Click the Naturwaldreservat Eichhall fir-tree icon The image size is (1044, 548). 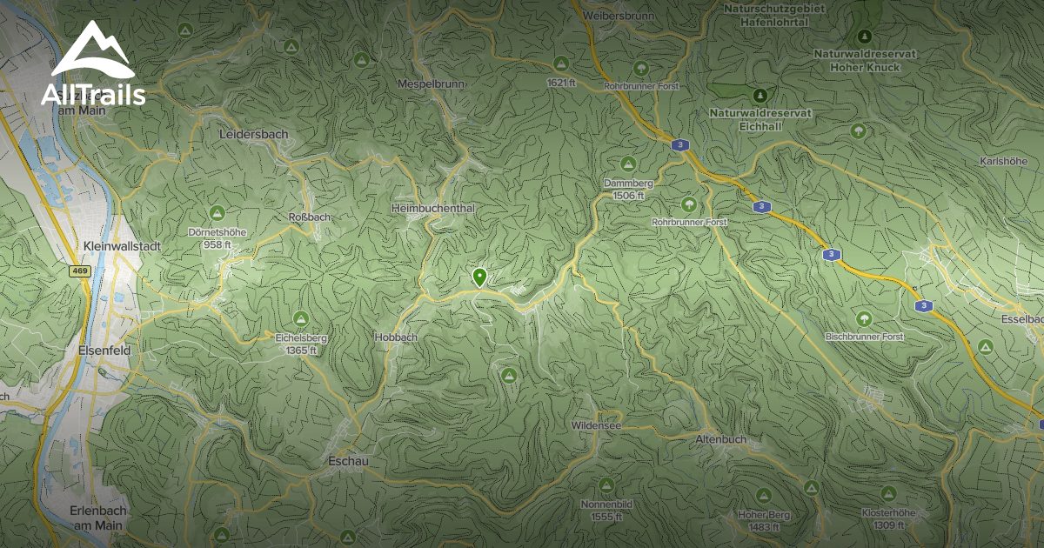pos(760,94)
